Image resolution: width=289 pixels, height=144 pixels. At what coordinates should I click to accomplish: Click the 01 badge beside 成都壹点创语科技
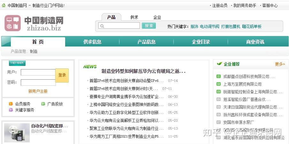coord(219,76)
